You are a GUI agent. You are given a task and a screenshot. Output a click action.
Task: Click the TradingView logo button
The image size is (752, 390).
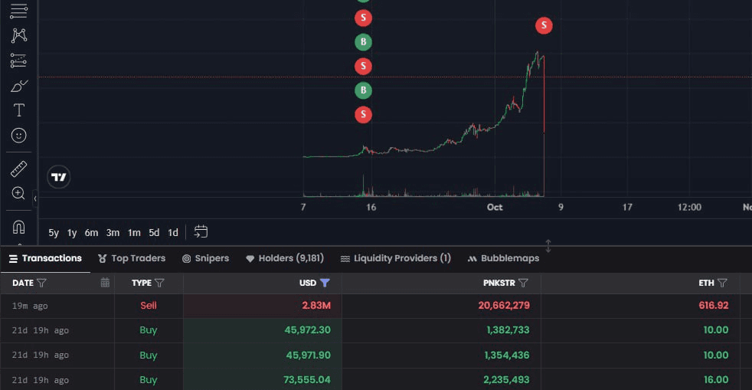(58, 177)
